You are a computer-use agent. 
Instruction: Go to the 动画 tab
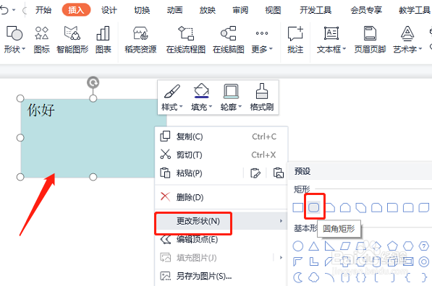(174, 10)
